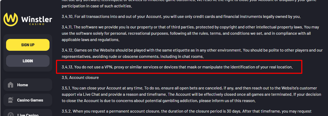Click the Casino Games slot machine icon
Viewport: 328px width, 116px height.
[11, 100]
